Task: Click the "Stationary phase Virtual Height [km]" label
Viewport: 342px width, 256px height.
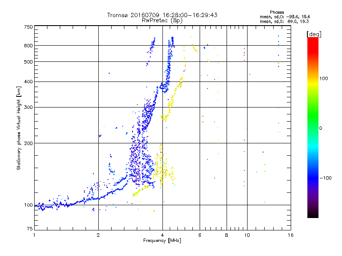Action: 19,128
